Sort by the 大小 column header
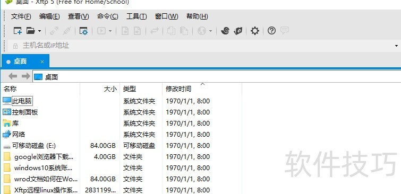This screenshot has width=401, height=194. pyautogui.click(x=100, y=89)
